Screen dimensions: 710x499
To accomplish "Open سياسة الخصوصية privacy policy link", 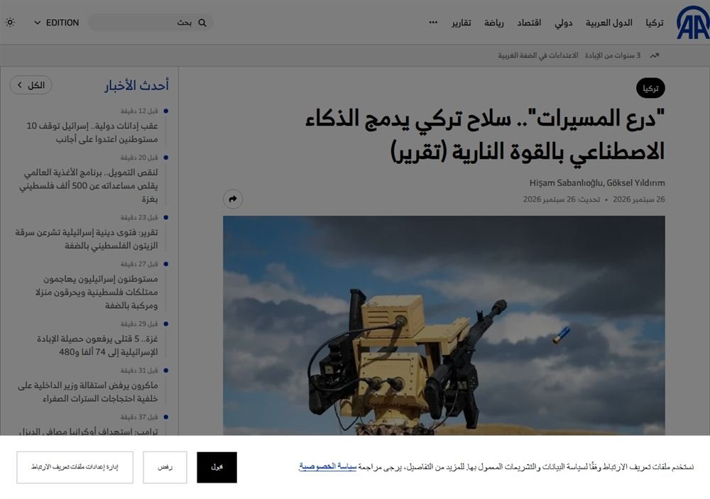I will pyautogui.click(x=327, y=466).
